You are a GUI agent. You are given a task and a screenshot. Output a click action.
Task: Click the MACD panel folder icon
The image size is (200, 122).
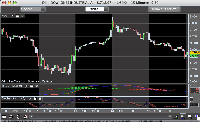32,86
